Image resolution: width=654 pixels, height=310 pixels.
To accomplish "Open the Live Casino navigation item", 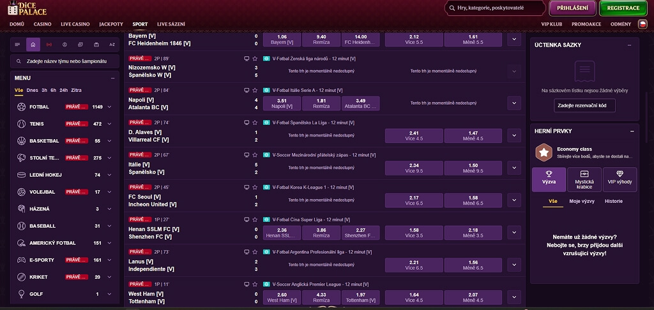I will [75, 24].
